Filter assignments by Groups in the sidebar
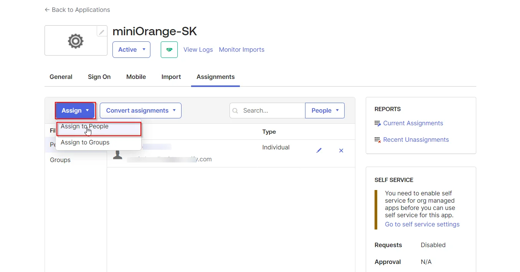This screenshot has width=520, height=272. tap(60, 160)
